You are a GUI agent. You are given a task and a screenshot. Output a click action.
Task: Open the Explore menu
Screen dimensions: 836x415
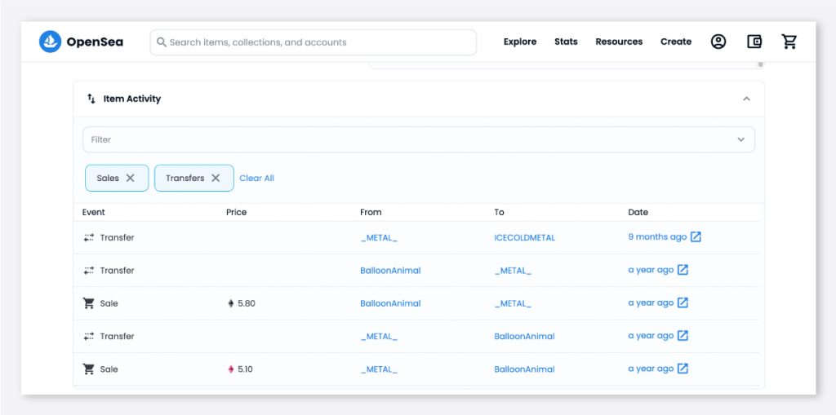(x=520, y=42)
